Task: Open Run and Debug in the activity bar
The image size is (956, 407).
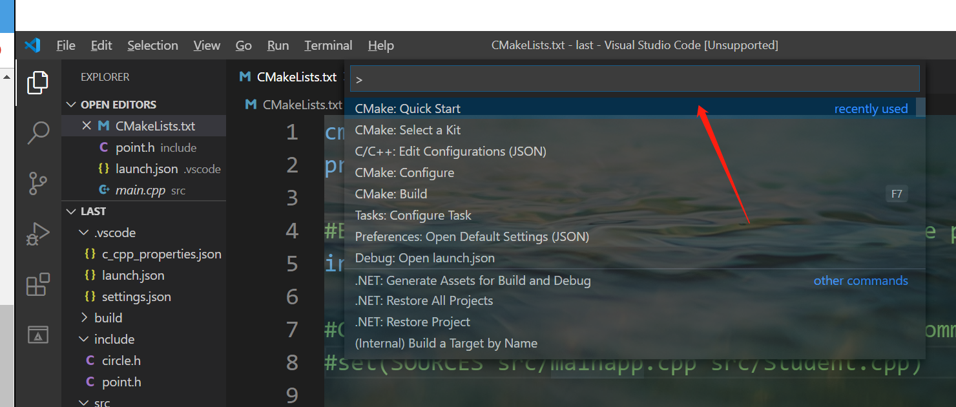Action: pos(37,233)
